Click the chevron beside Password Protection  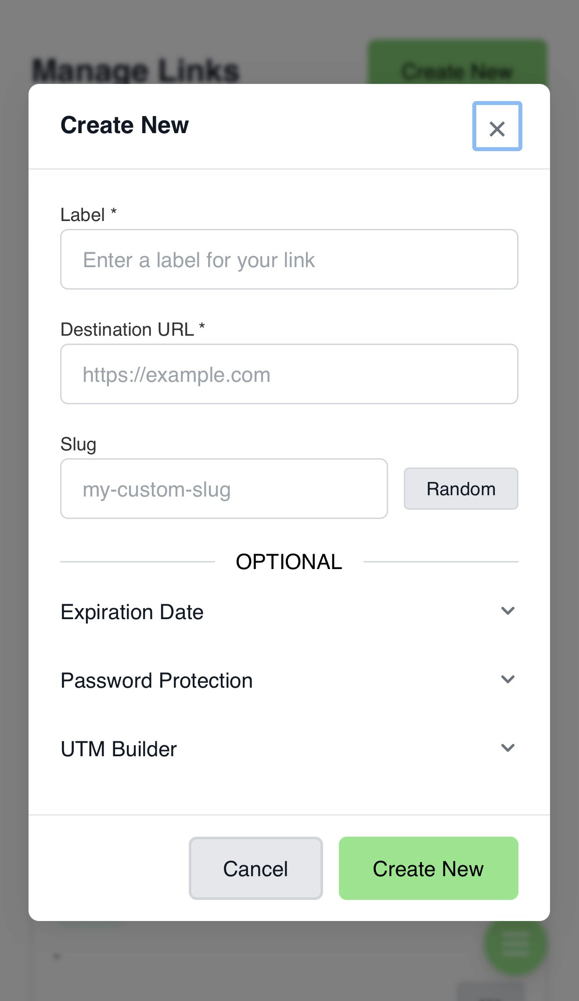click(x=507, y=679)
